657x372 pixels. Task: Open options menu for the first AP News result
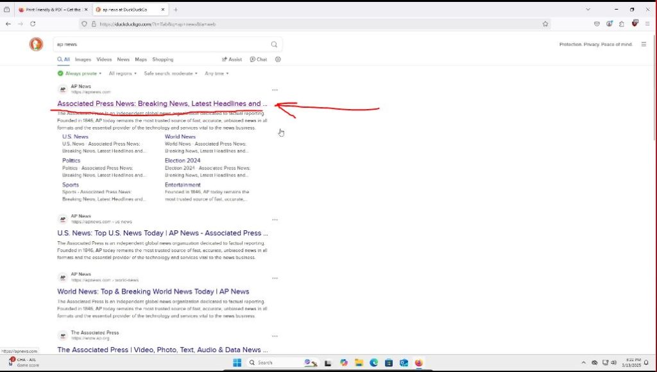pos(275,90)
